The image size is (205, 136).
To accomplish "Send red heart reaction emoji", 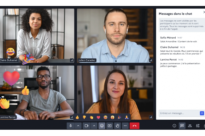I will 98,117.
